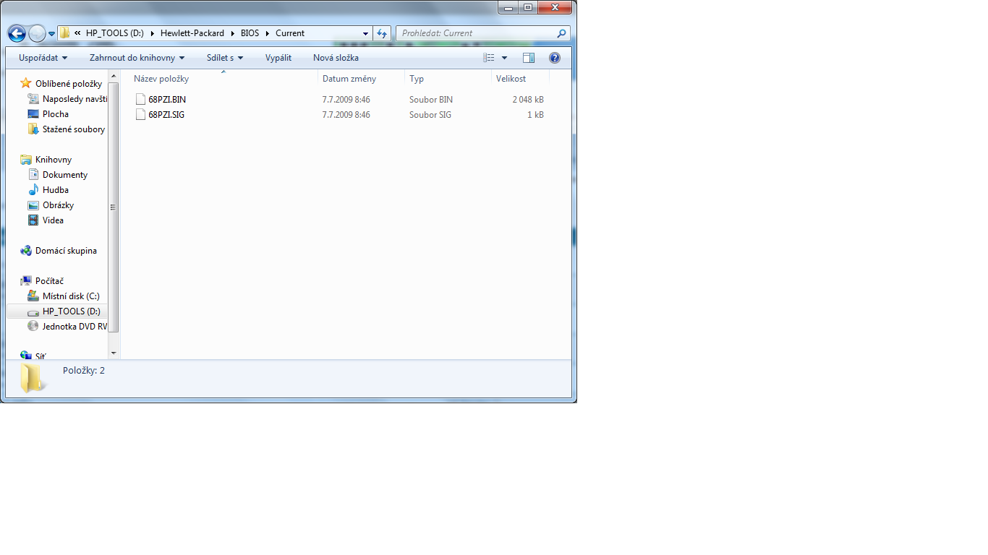Open recent pages dropdown beside navigation arrows
Screen dimensions: 988x555
[x=51, y=34]
